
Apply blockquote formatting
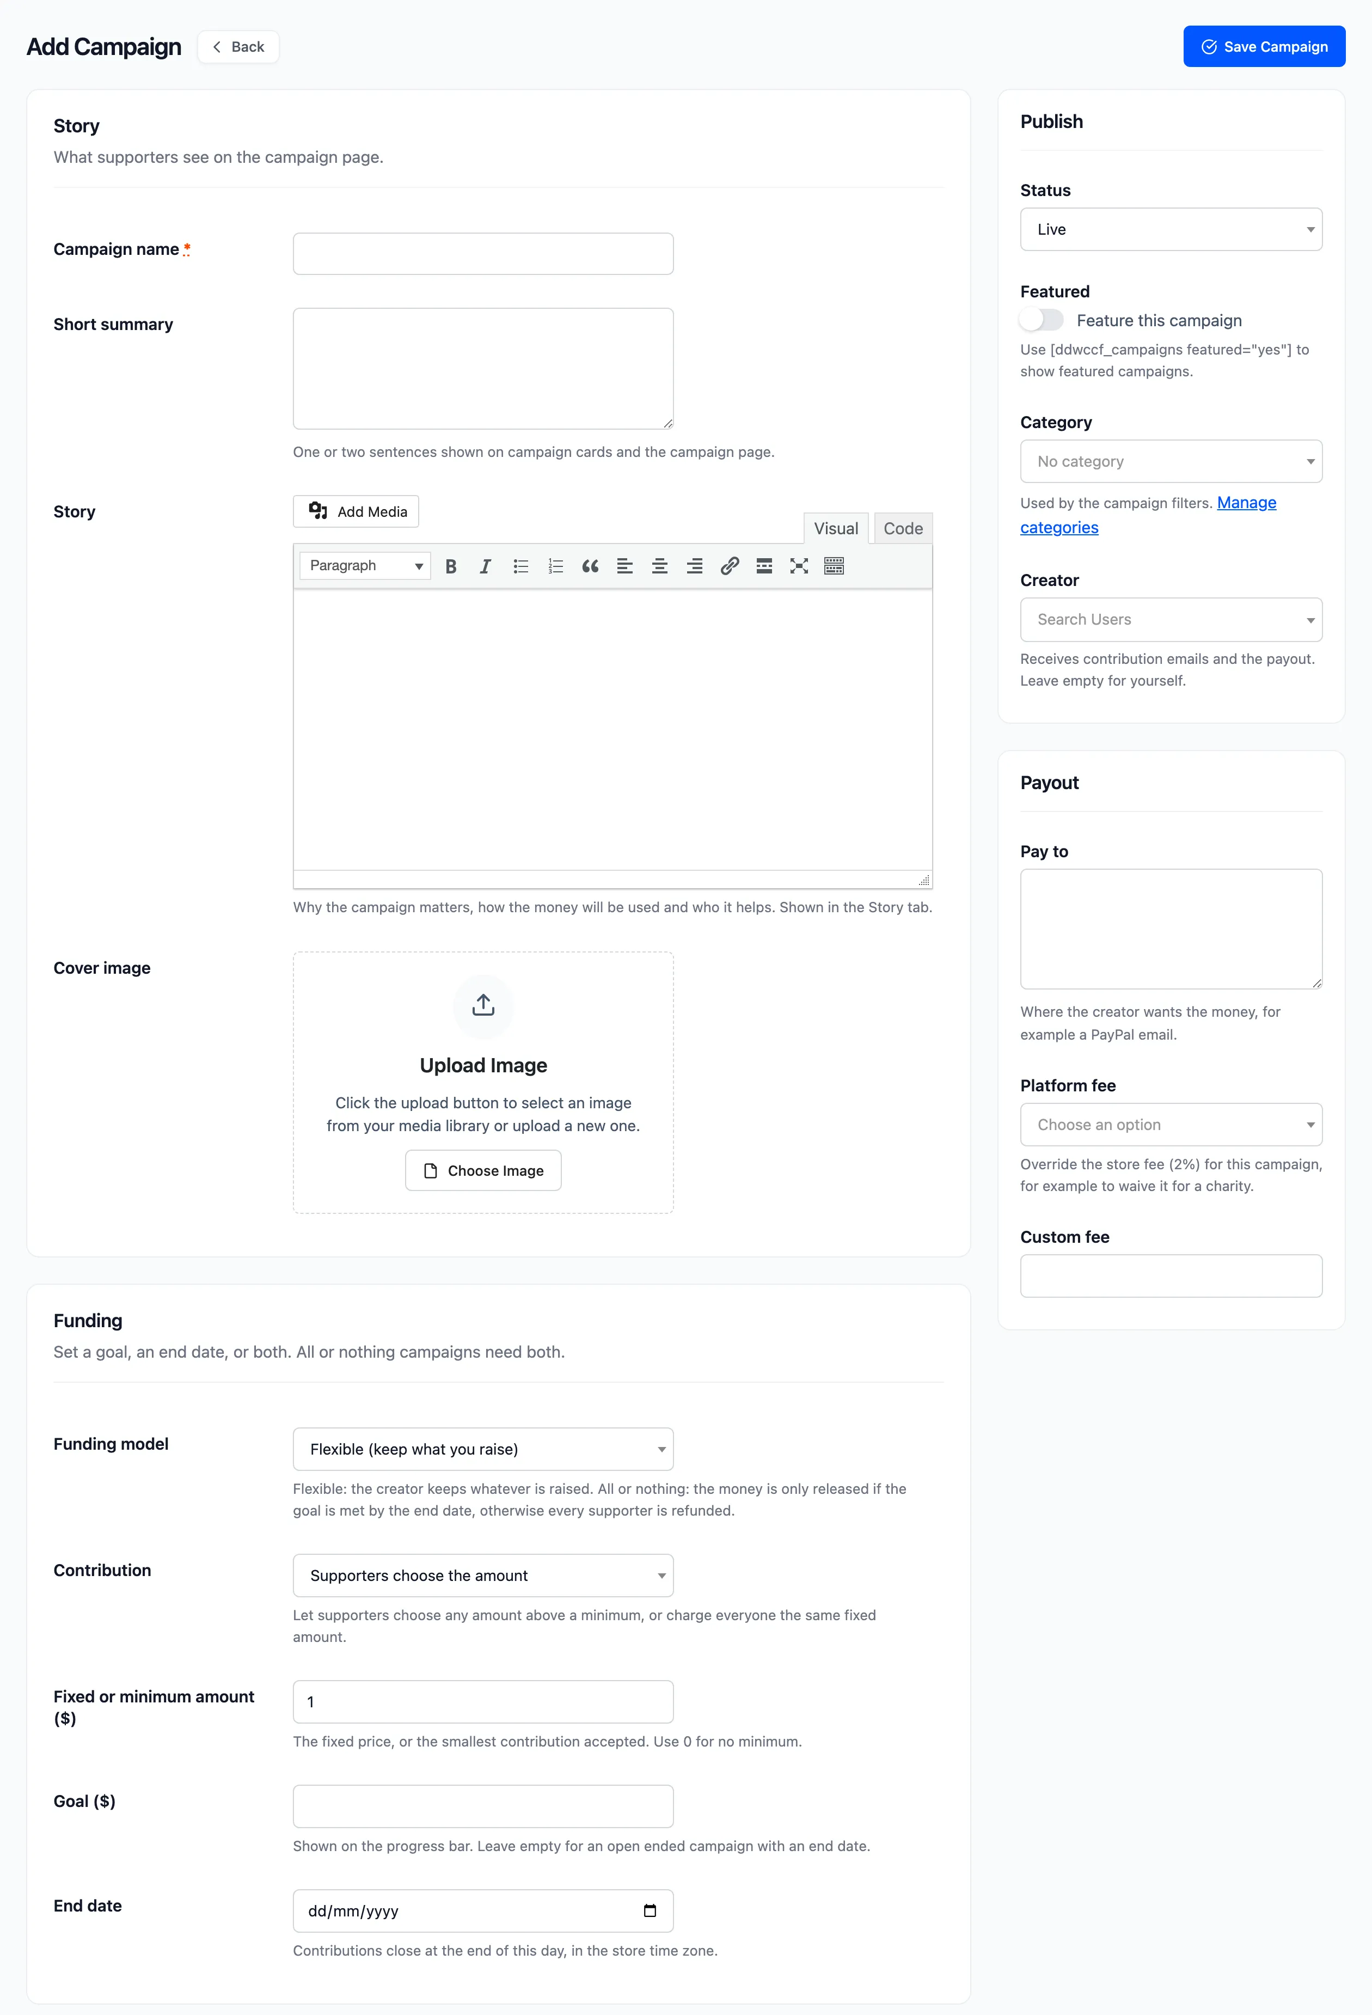point(590,566)
